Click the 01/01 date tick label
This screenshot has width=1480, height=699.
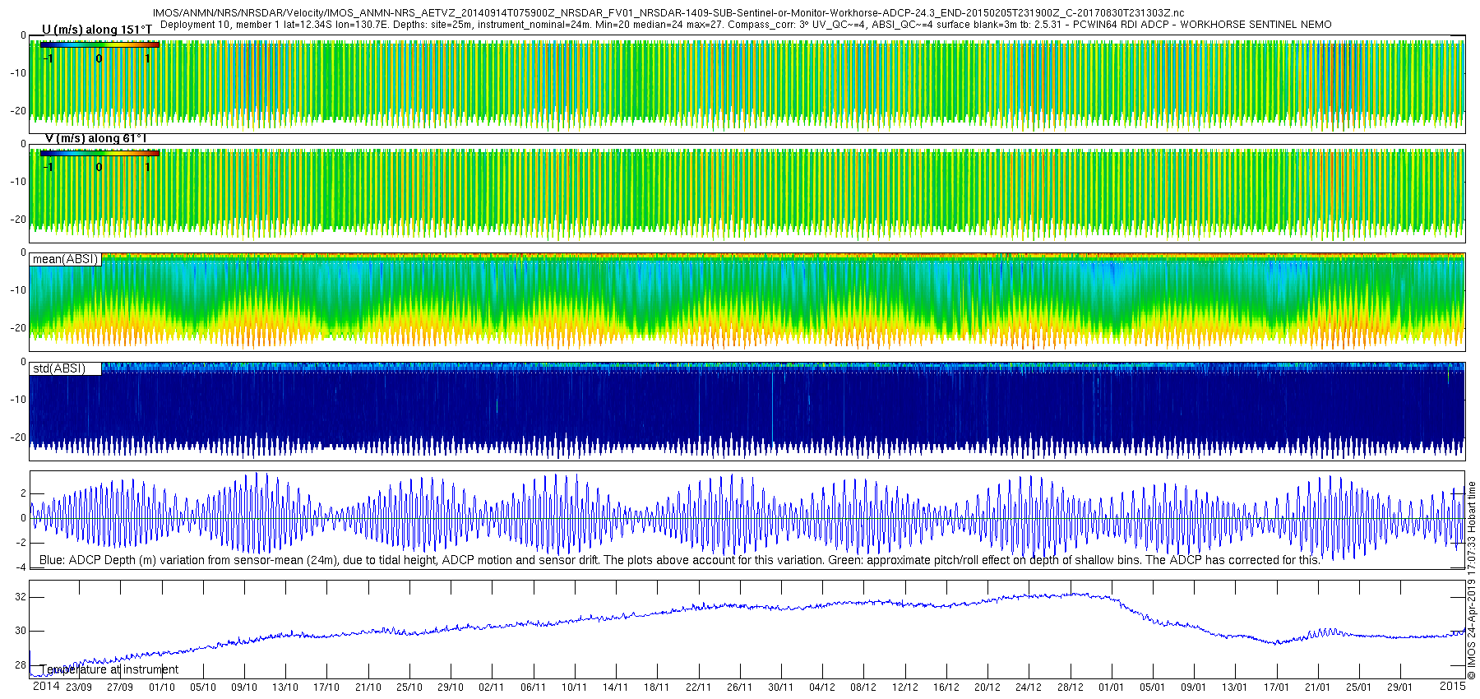(x=1111, y=687)
